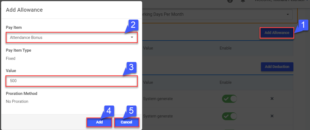The height and width of the screenshot is (130, 310).
Task: Click the Add Deduction button
Action: tap(277, 67)
